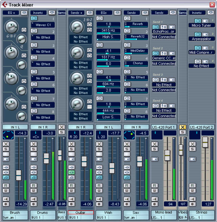The height and width of the screenshot is (222, 217).
Task: Open channel settings edit on Mono lead
Action: (x=154, y=159)
